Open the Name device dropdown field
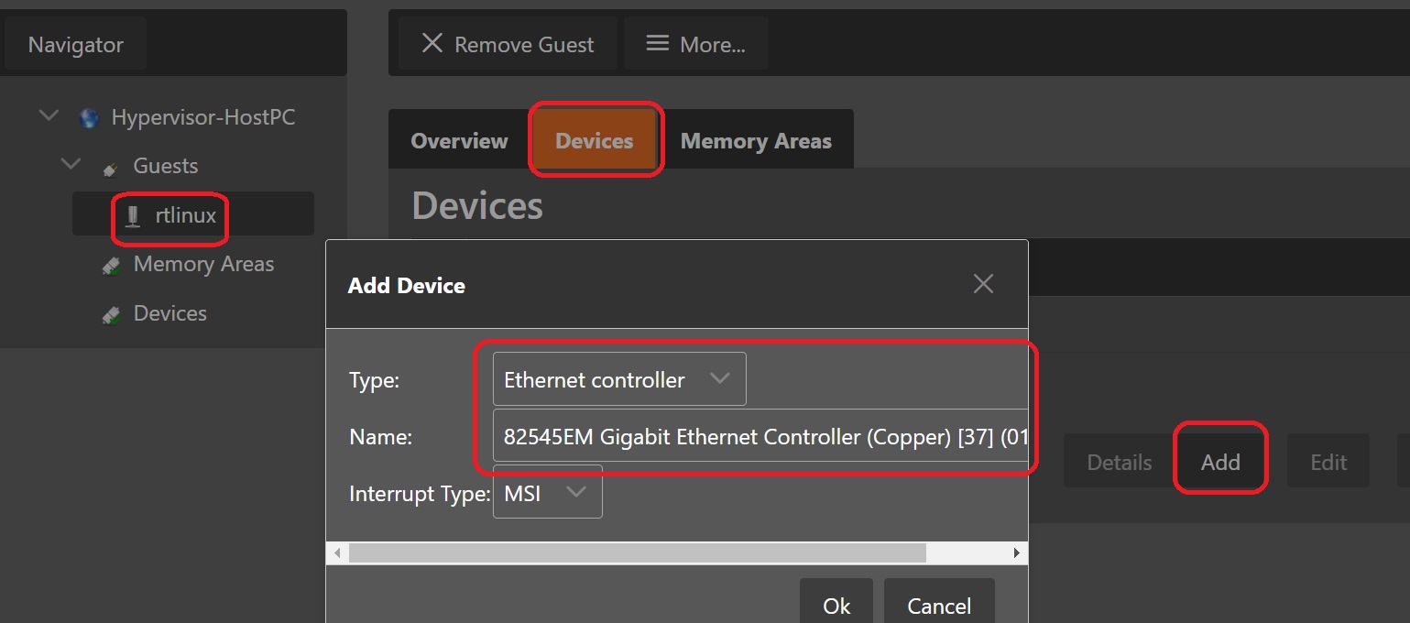Image resolution: width=1410 pixels, height=623 pixels. click(760, 437)
